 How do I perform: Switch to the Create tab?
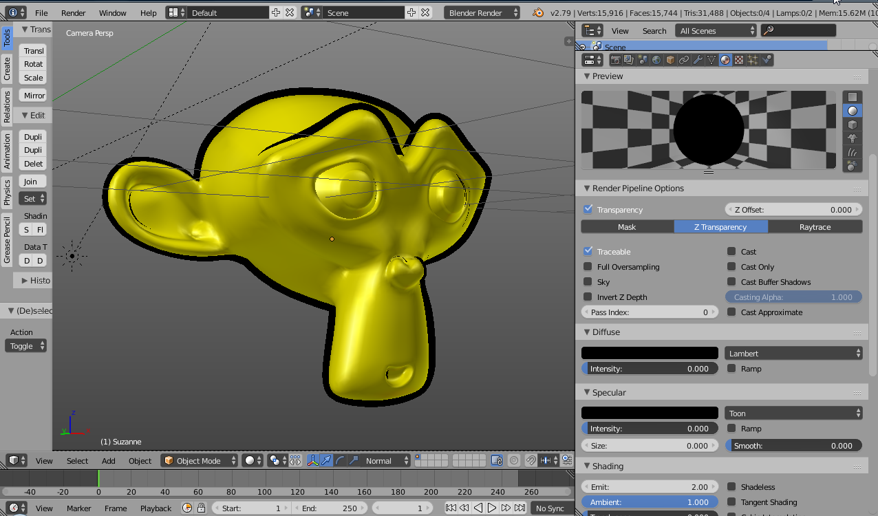pos(7,68)
